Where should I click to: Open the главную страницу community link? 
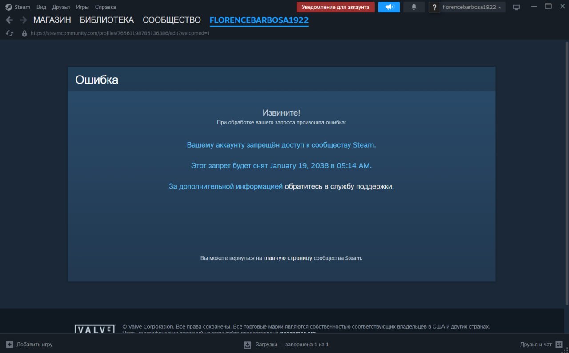pyautogui.click(x=288, y=258)
